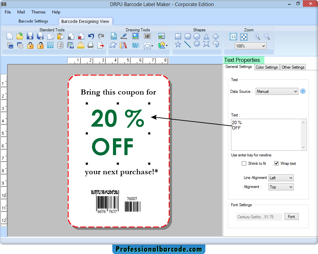Viewport: 318px width, 254px height.
Task: Enable the Shrink to fit option
Action: (244, 163)
